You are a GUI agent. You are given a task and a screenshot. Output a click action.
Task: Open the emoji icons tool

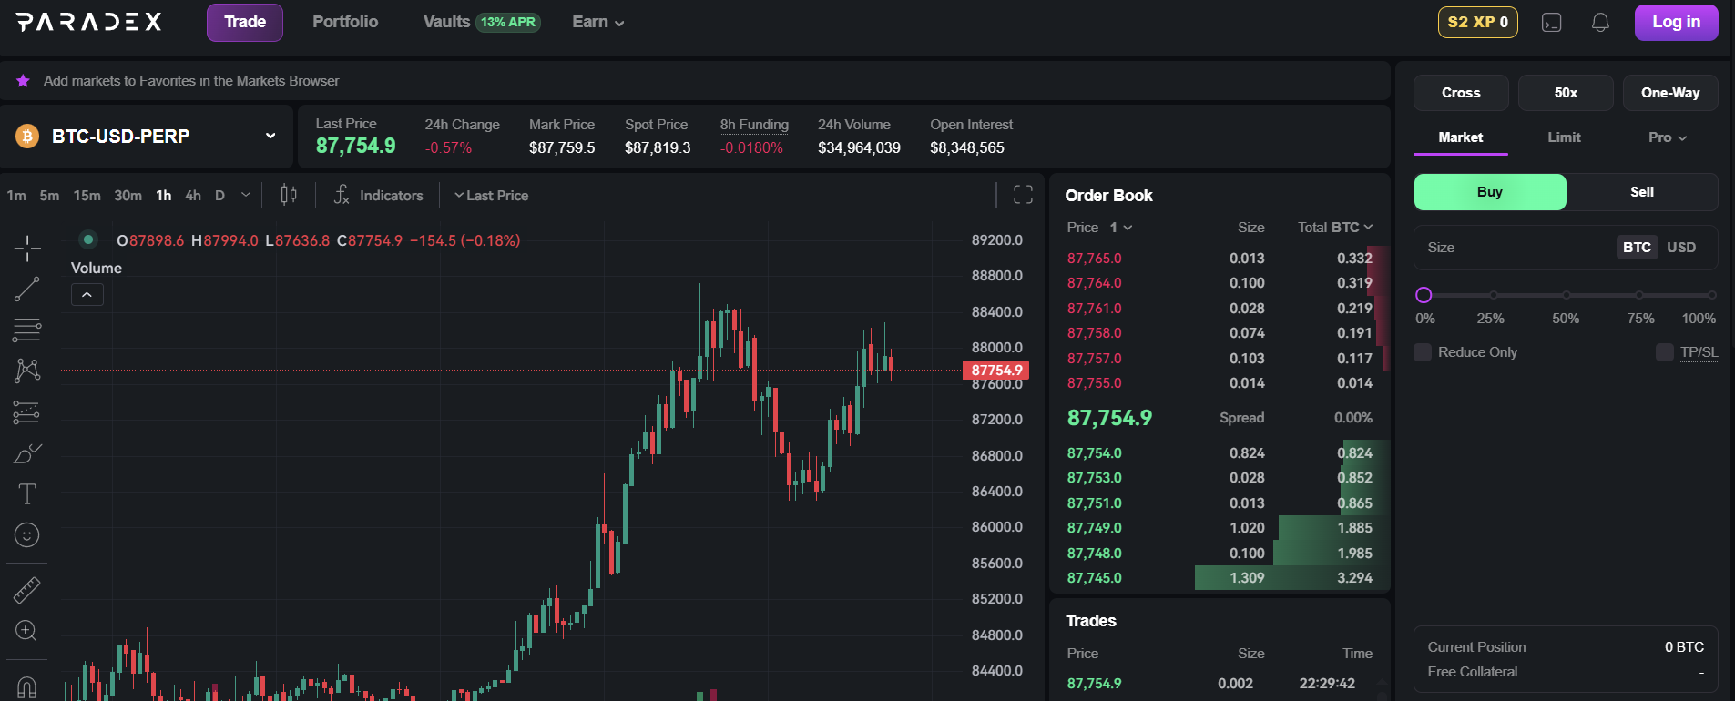click(x=27, y=534)
